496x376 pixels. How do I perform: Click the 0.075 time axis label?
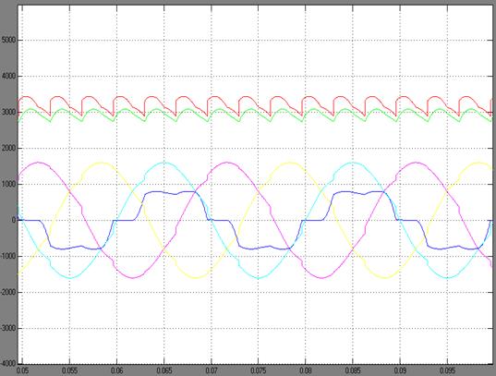click(258, 370)
